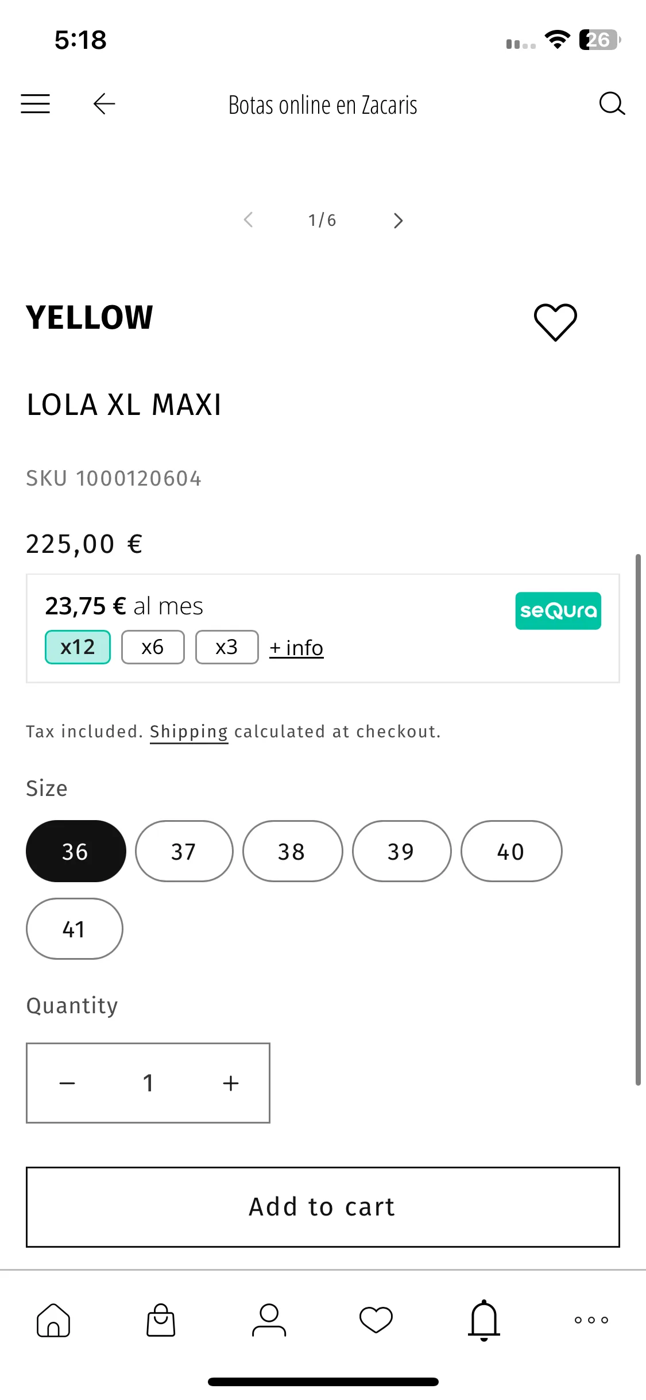The image size is (646, 1400).
Task: Open the shopping bag tab
Action: coord(161,1320)
